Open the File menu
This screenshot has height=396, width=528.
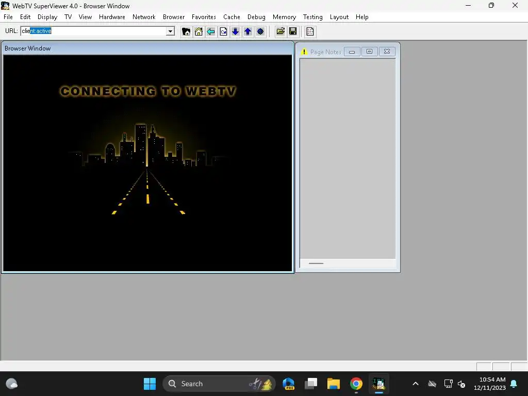point(8,17)
